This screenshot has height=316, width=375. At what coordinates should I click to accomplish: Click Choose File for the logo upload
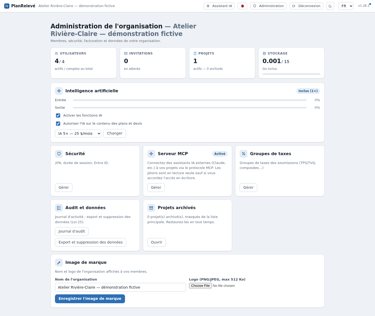[x=200, y=286]
